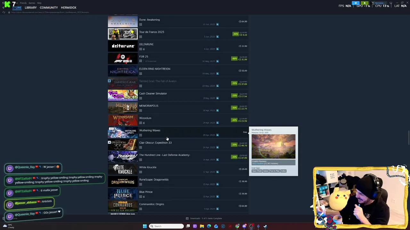This screenshot has width=410, height=230.
Task: Click the blue announcements megaphone button
Action: [x=356, y=3]
